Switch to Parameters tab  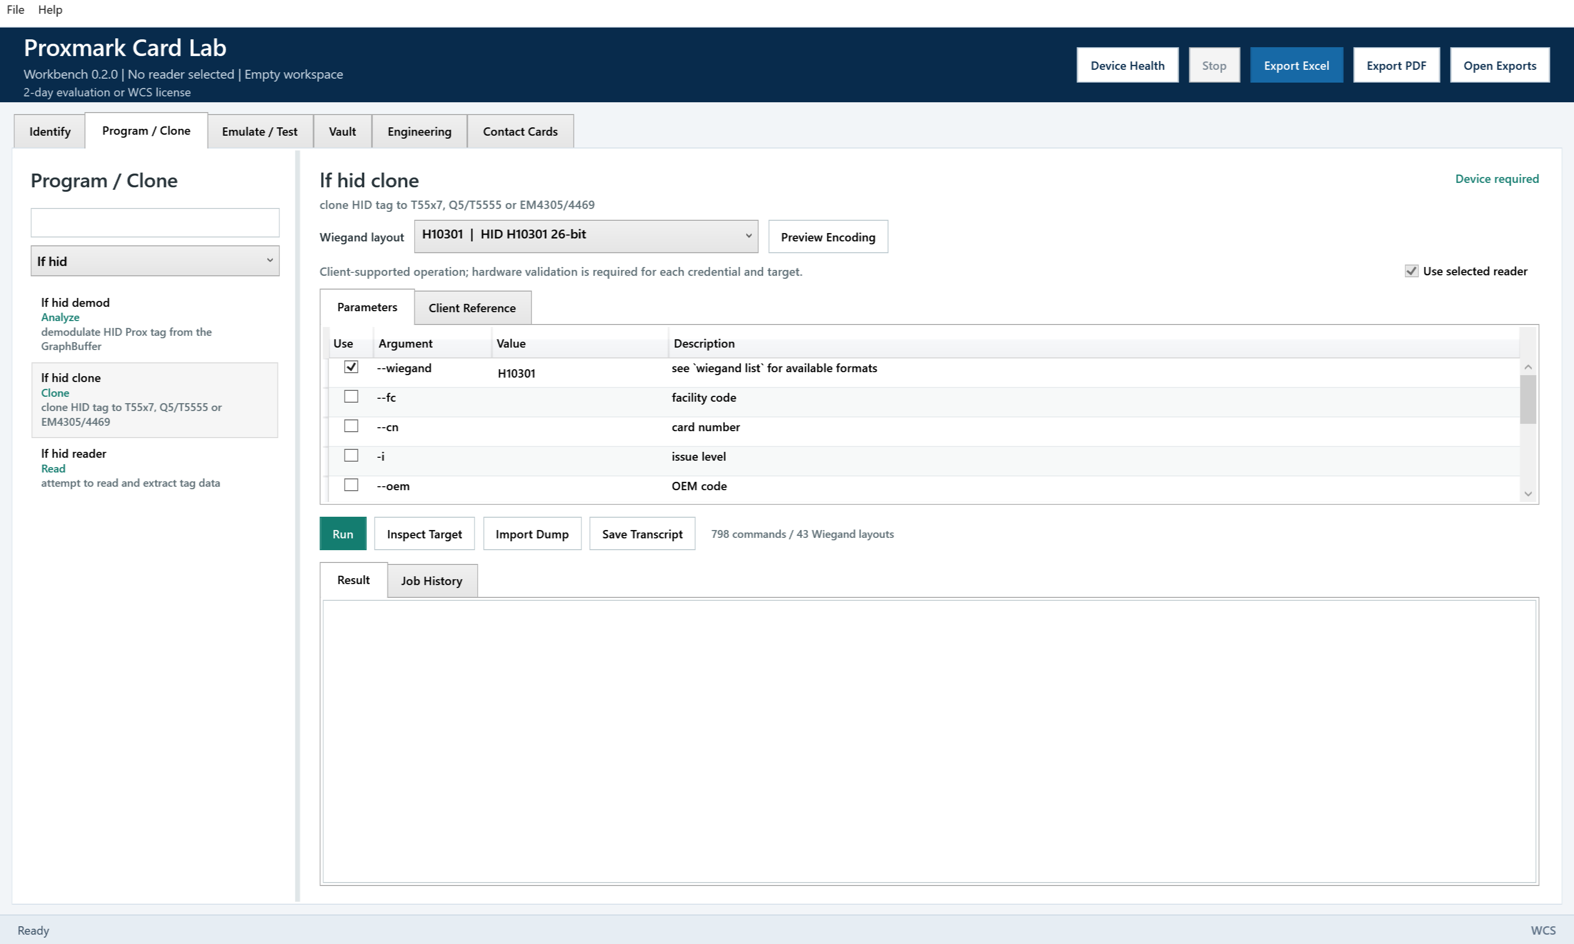pyautogui.click(x=367, y=307)
